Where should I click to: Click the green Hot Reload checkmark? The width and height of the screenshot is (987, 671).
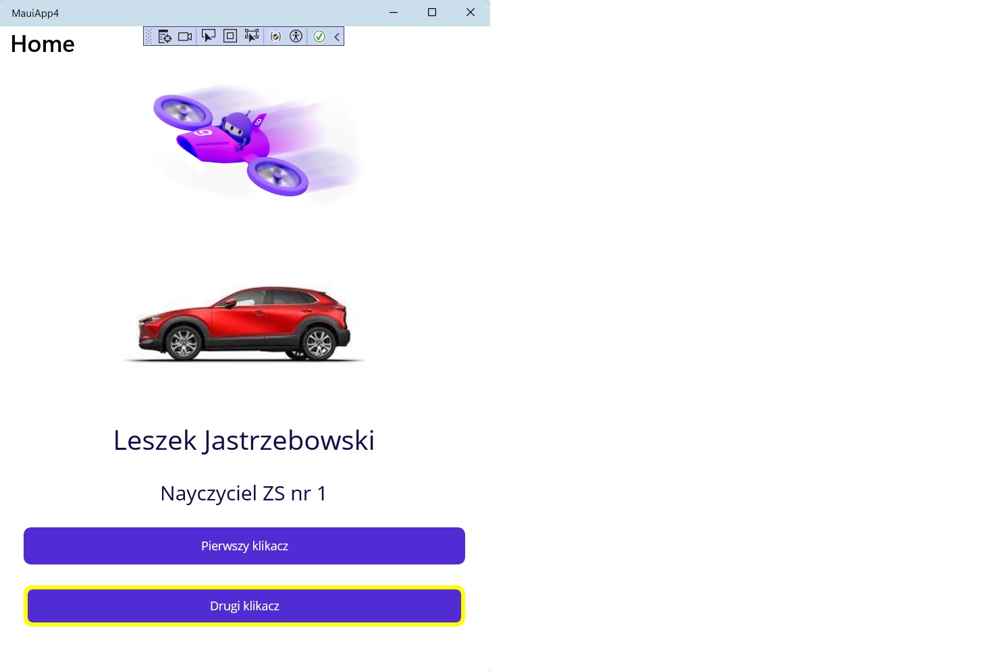319,36
